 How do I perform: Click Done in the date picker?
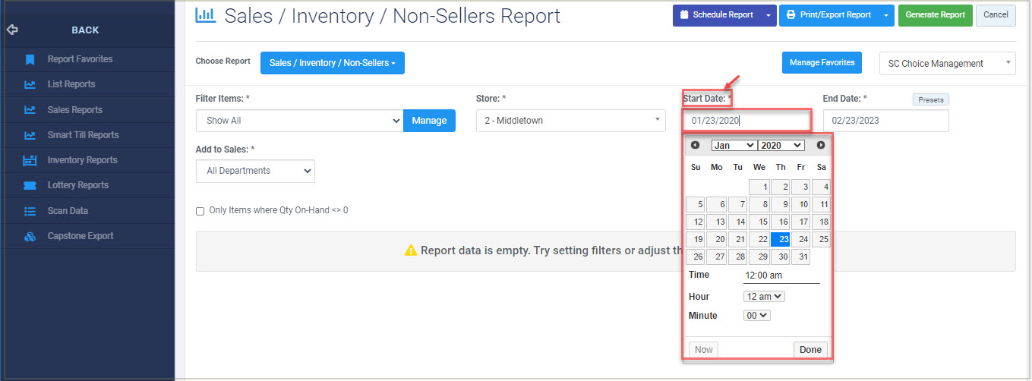[x=810, y=350]
